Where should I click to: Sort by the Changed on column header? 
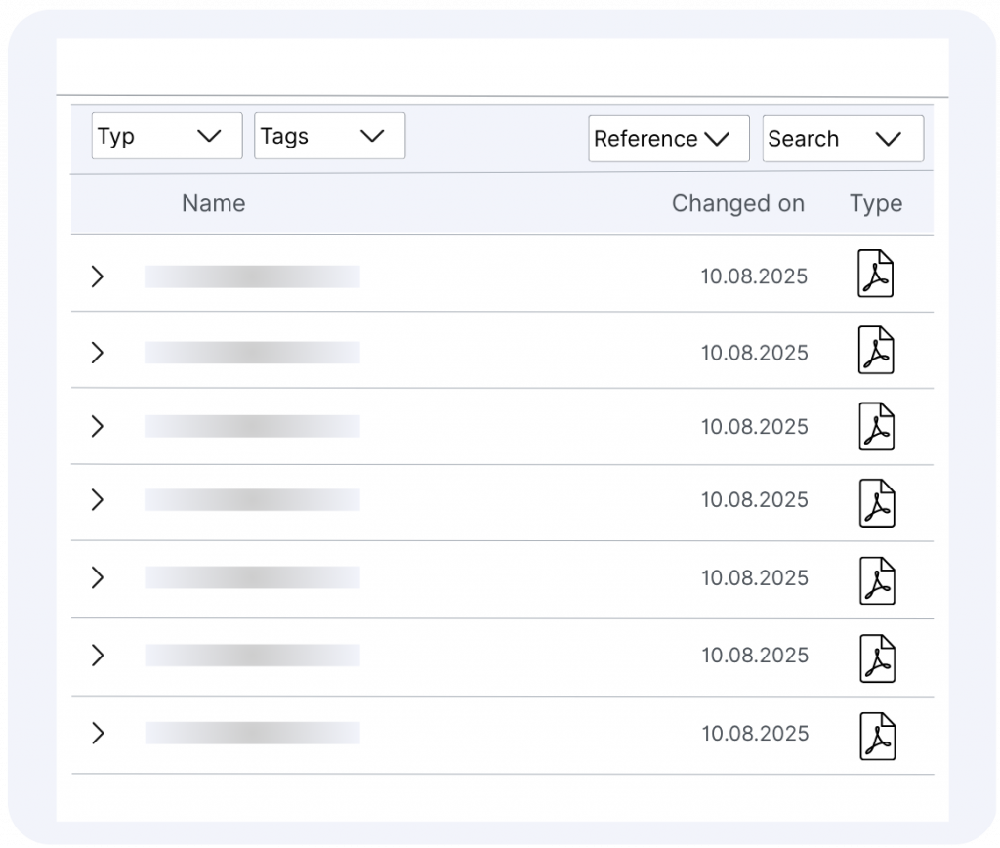pyautogui.click(x=737, y=203)
